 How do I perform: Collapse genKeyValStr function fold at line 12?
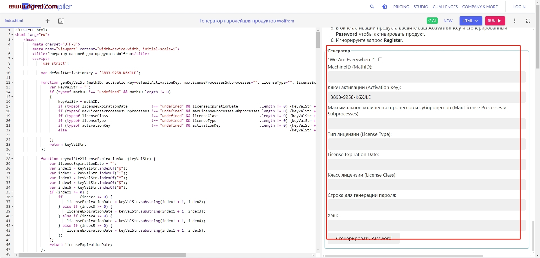(12, 83)
